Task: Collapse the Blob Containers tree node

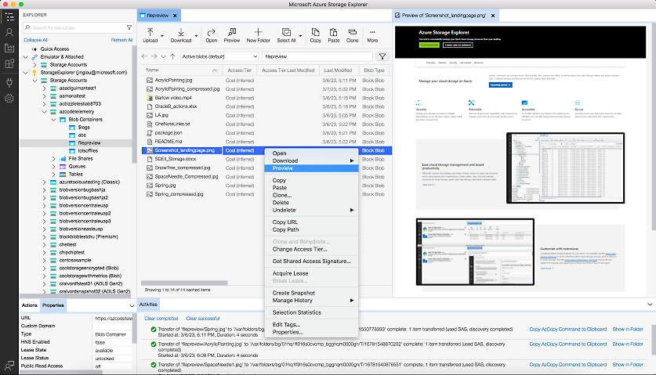Action: pos(53,119)
